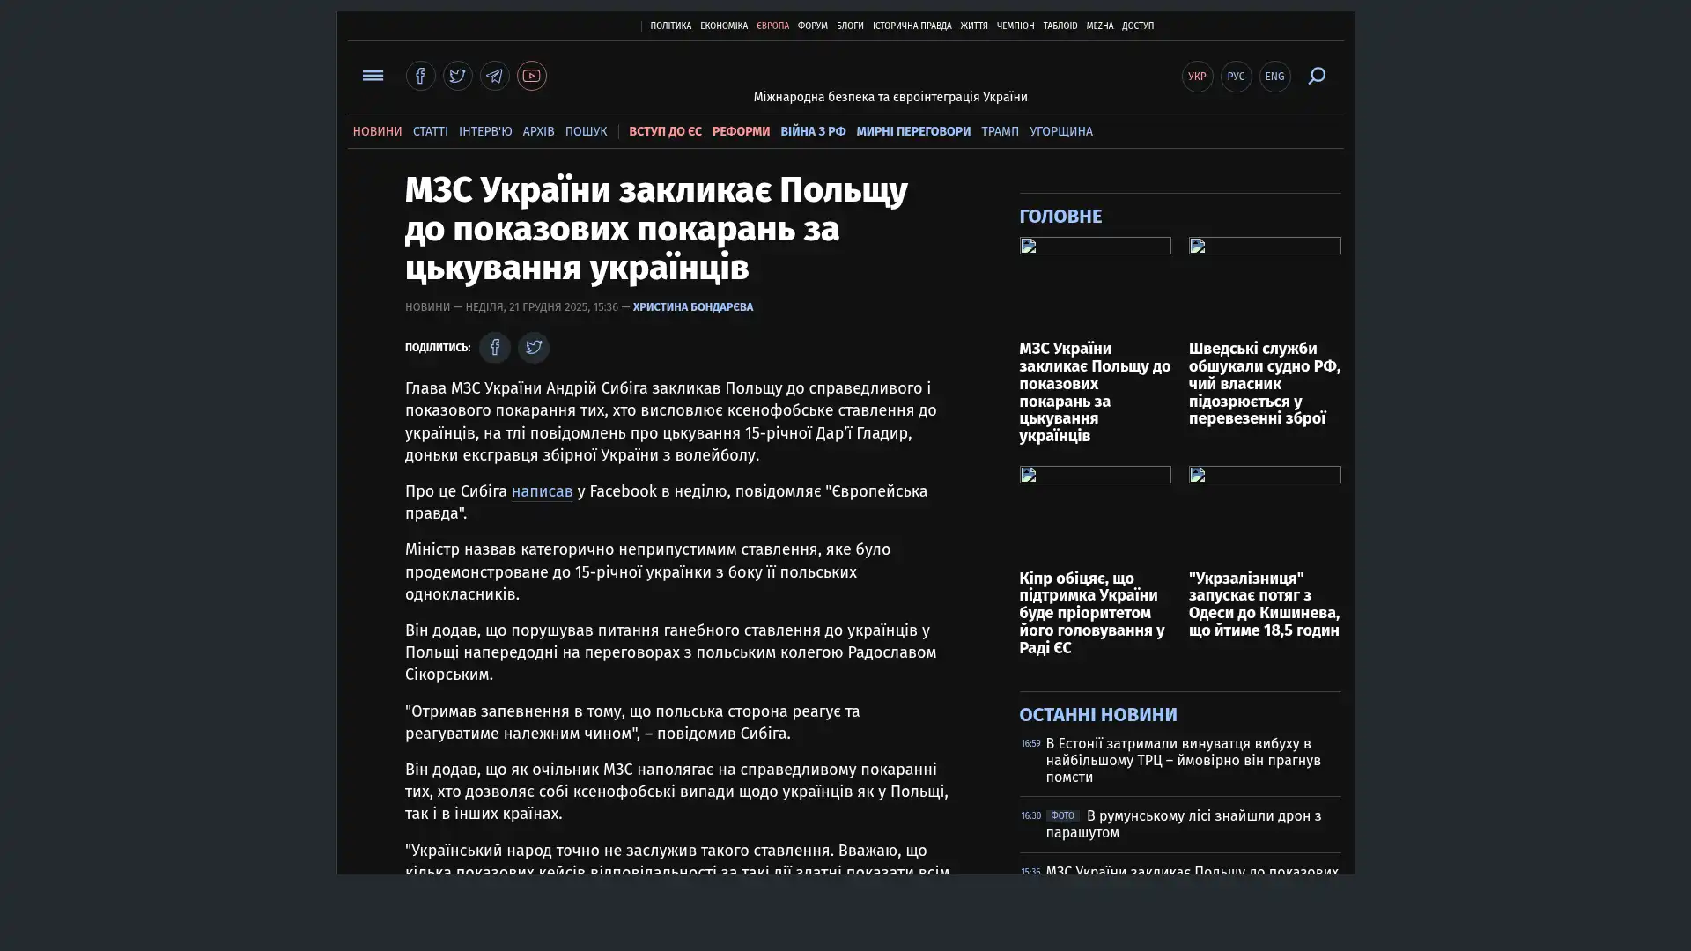The width and height of the screenshot is (1691, 951).
Task: Switch language to ENG
Action: (1274, 77)
